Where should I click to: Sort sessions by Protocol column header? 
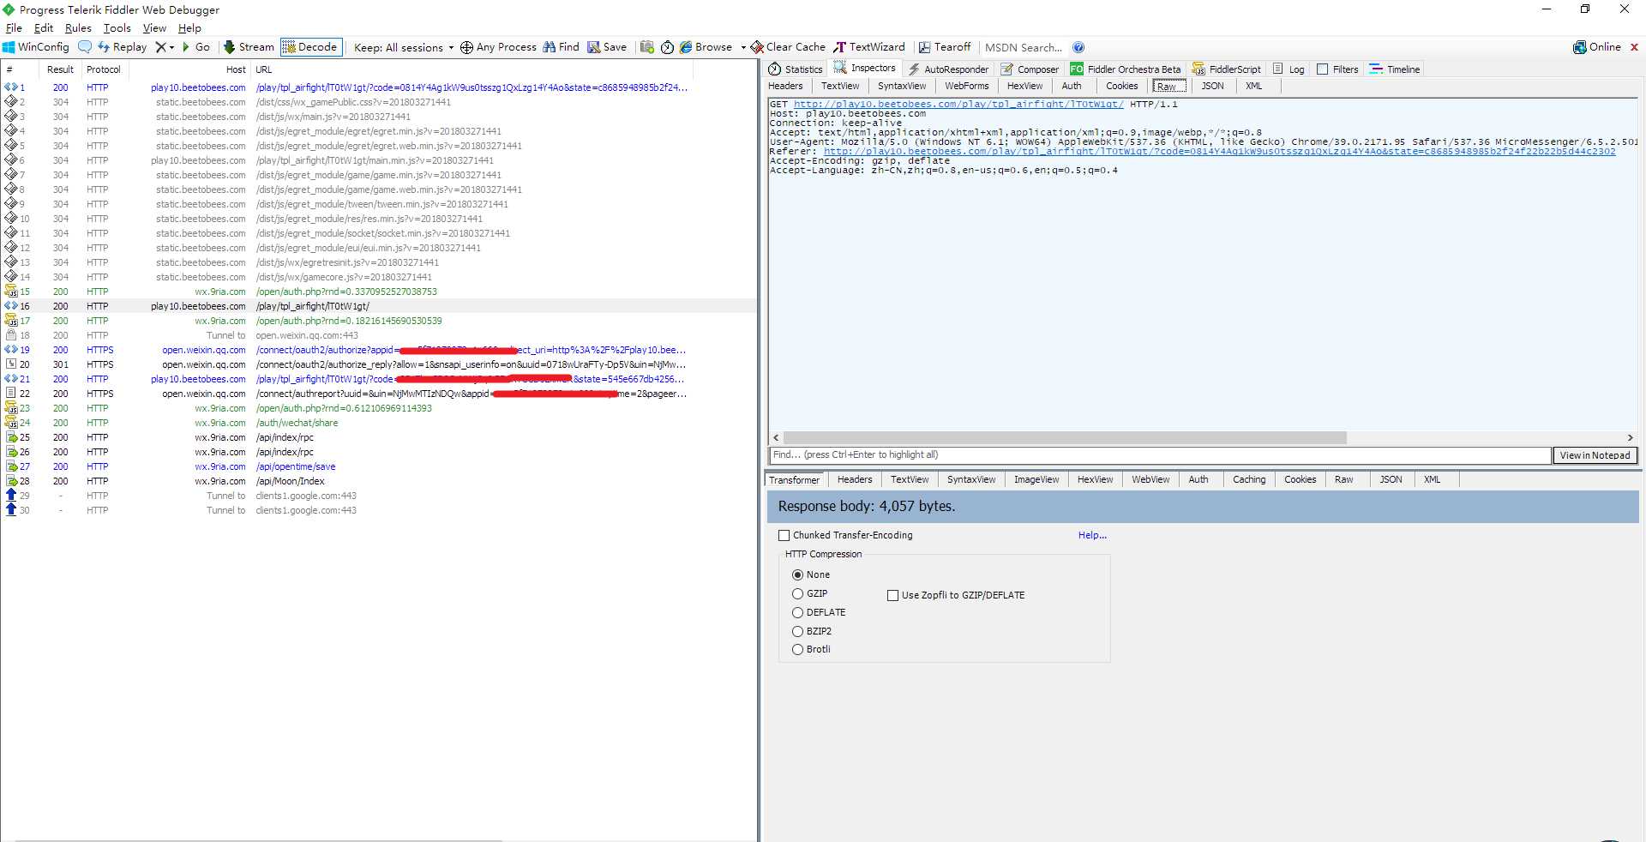[x=104, y=69]
